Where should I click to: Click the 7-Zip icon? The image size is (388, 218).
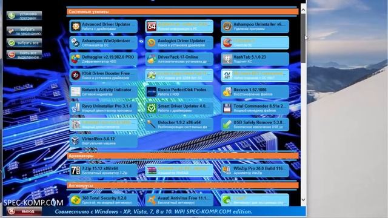tap(76, 170)
